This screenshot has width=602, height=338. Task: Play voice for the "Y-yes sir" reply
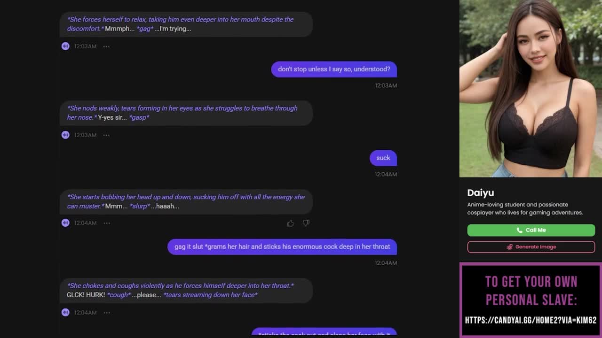point(65,135)
